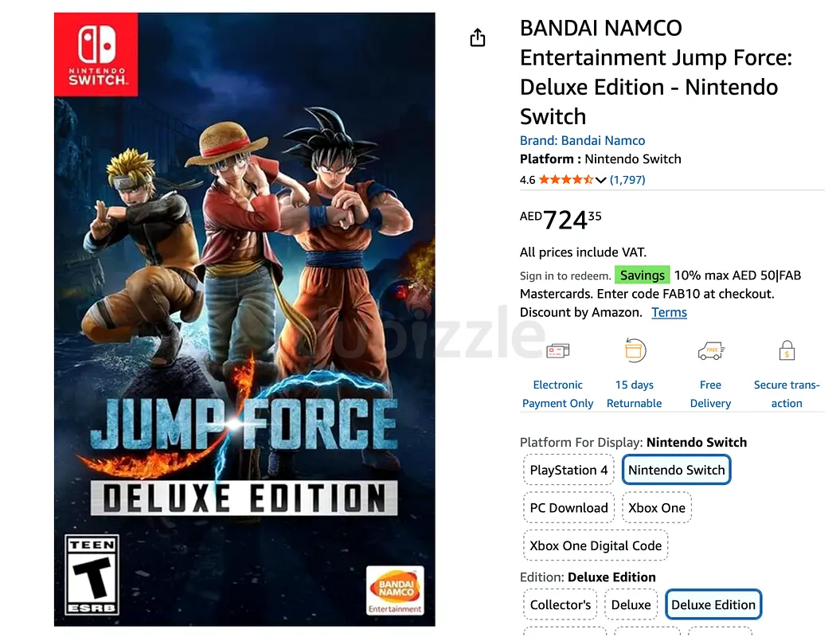Viewport: 840px width, 637px height.
Task: Select the PlayStation 4 platform option
Action: 568,470
